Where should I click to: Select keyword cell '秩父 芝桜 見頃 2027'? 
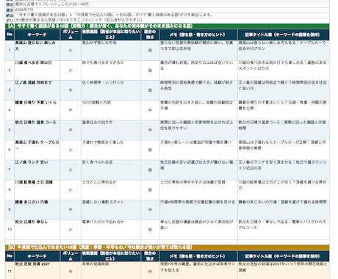pos(37,270)
